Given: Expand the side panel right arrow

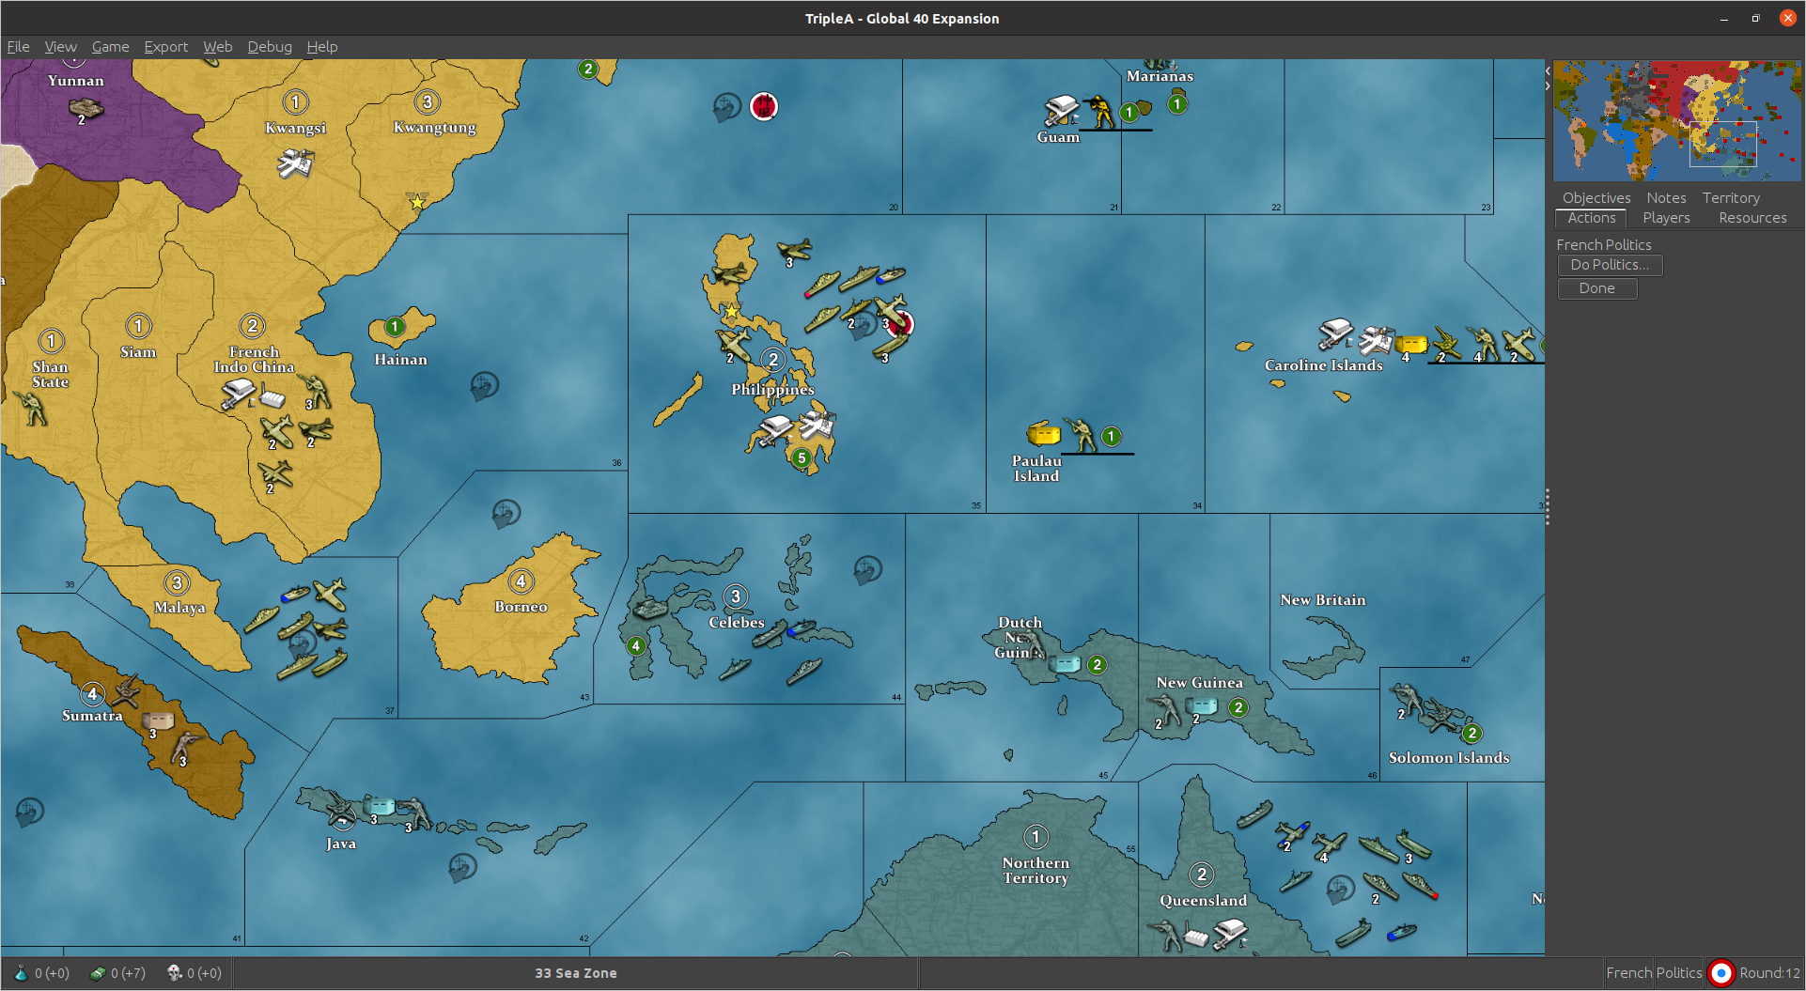Looking at the screenshot, I should tap(1548, 85).
